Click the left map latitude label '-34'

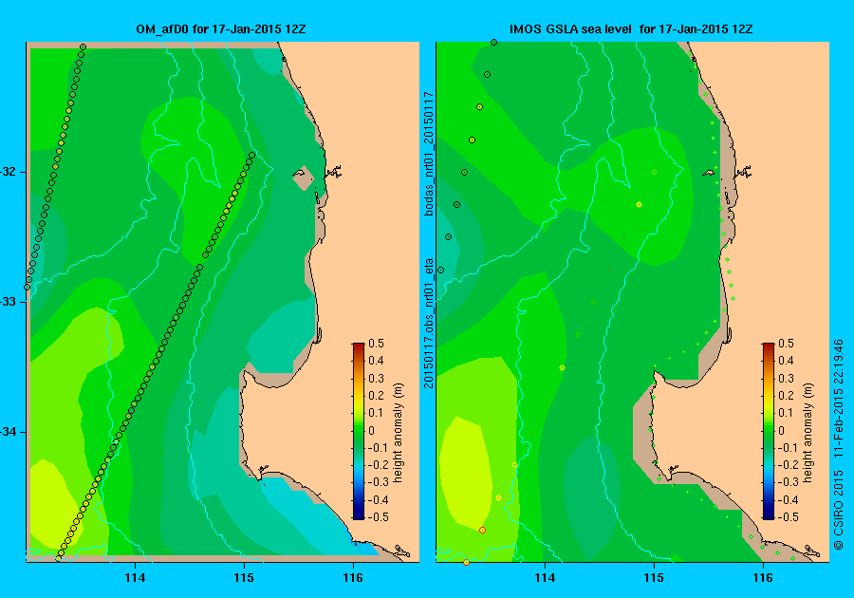[x=9, y=433]
